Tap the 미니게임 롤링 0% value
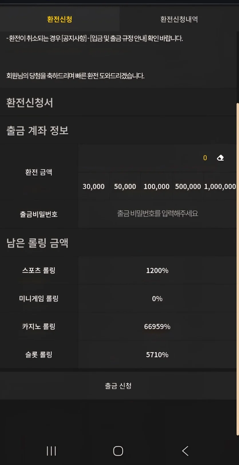Image resolution: width=239 pixels, height=465 pixels. (x=157, y=299)
